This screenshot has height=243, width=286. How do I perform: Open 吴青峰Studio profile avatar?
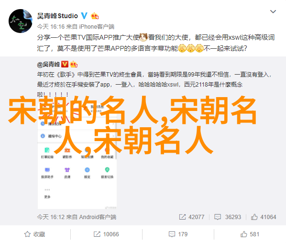[21, 21]
